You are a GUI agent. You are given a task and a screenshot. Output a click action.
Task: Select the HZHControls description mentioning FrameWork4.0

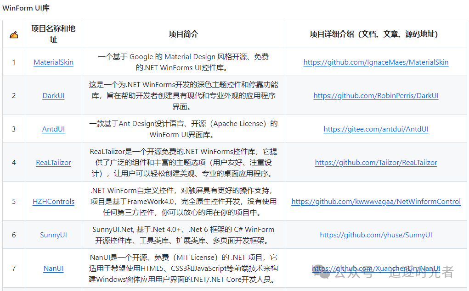(x=183, y=202)
